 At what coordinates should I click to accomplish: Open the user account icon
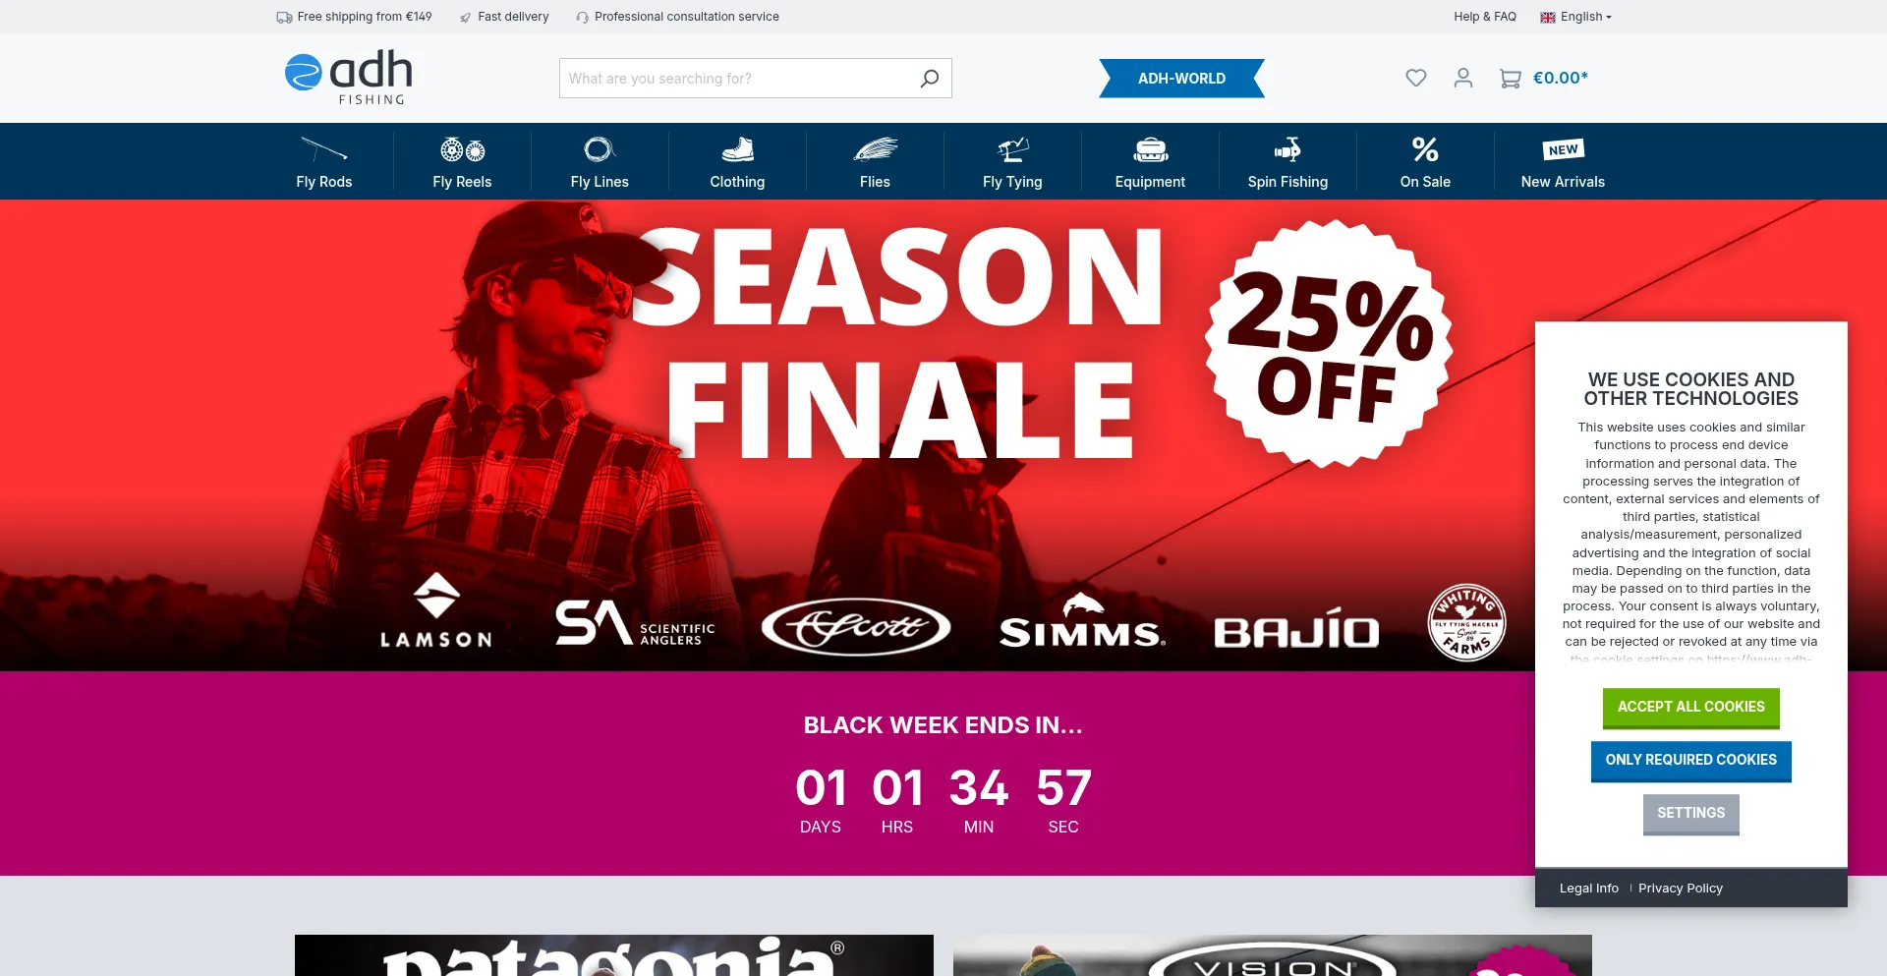pos(1463,78)
